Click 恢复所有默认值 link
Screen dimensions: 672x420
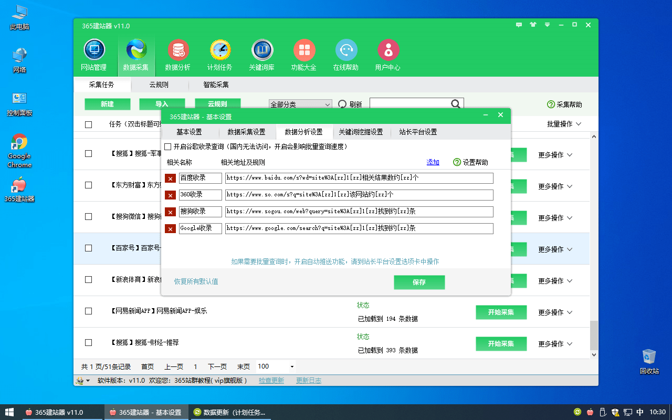point(196,281)
